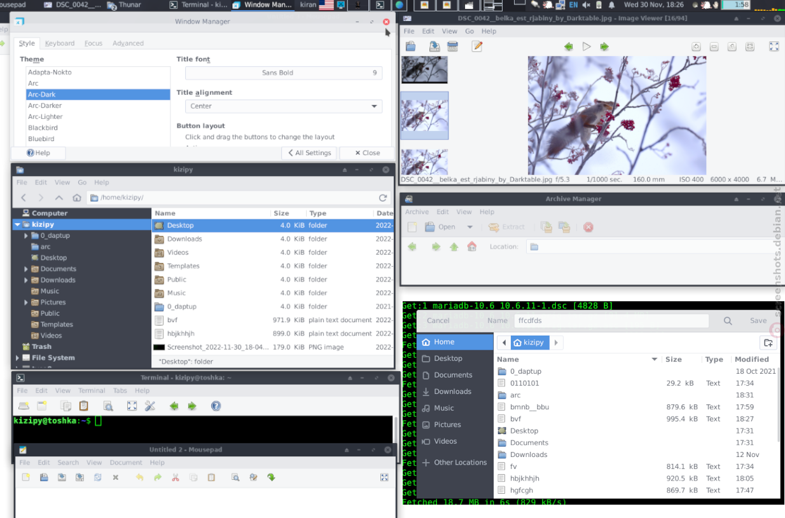Image resolution: width=785 pixels, height=518 pixels.
Task: Start slideshow with the play icon
Action: (x=587, y=46)
